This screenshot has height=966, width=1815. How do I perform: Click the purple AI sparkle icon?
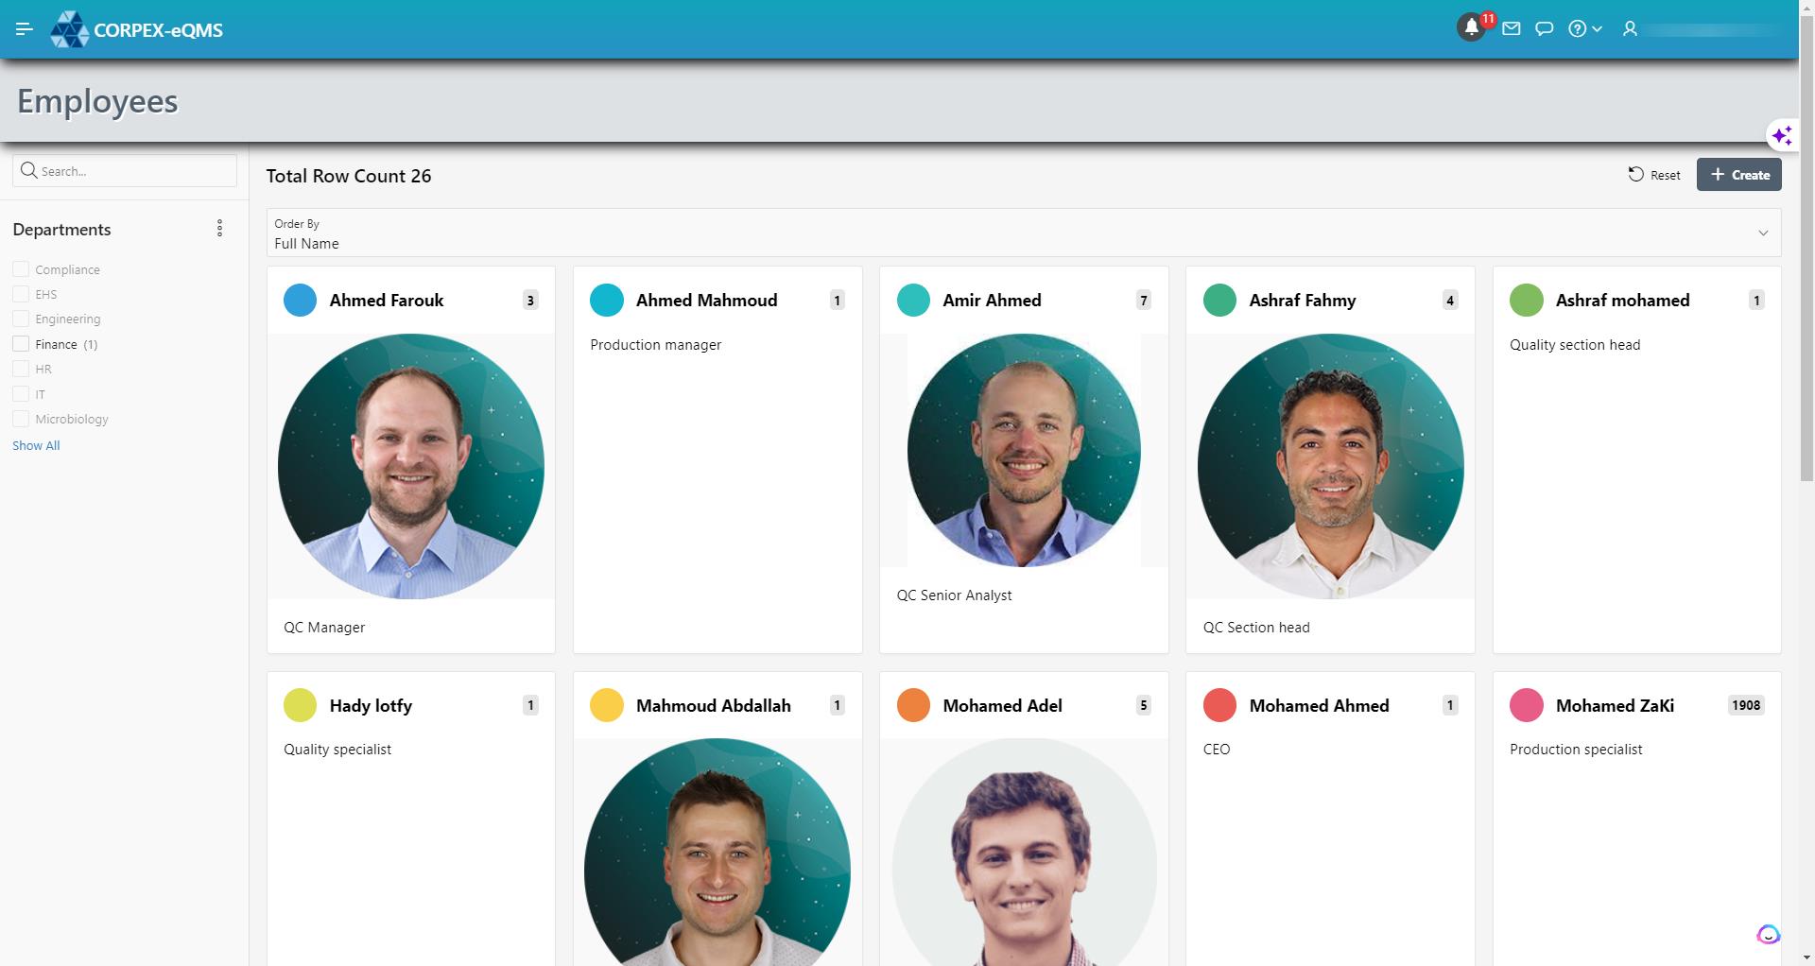coord(1782,135)
